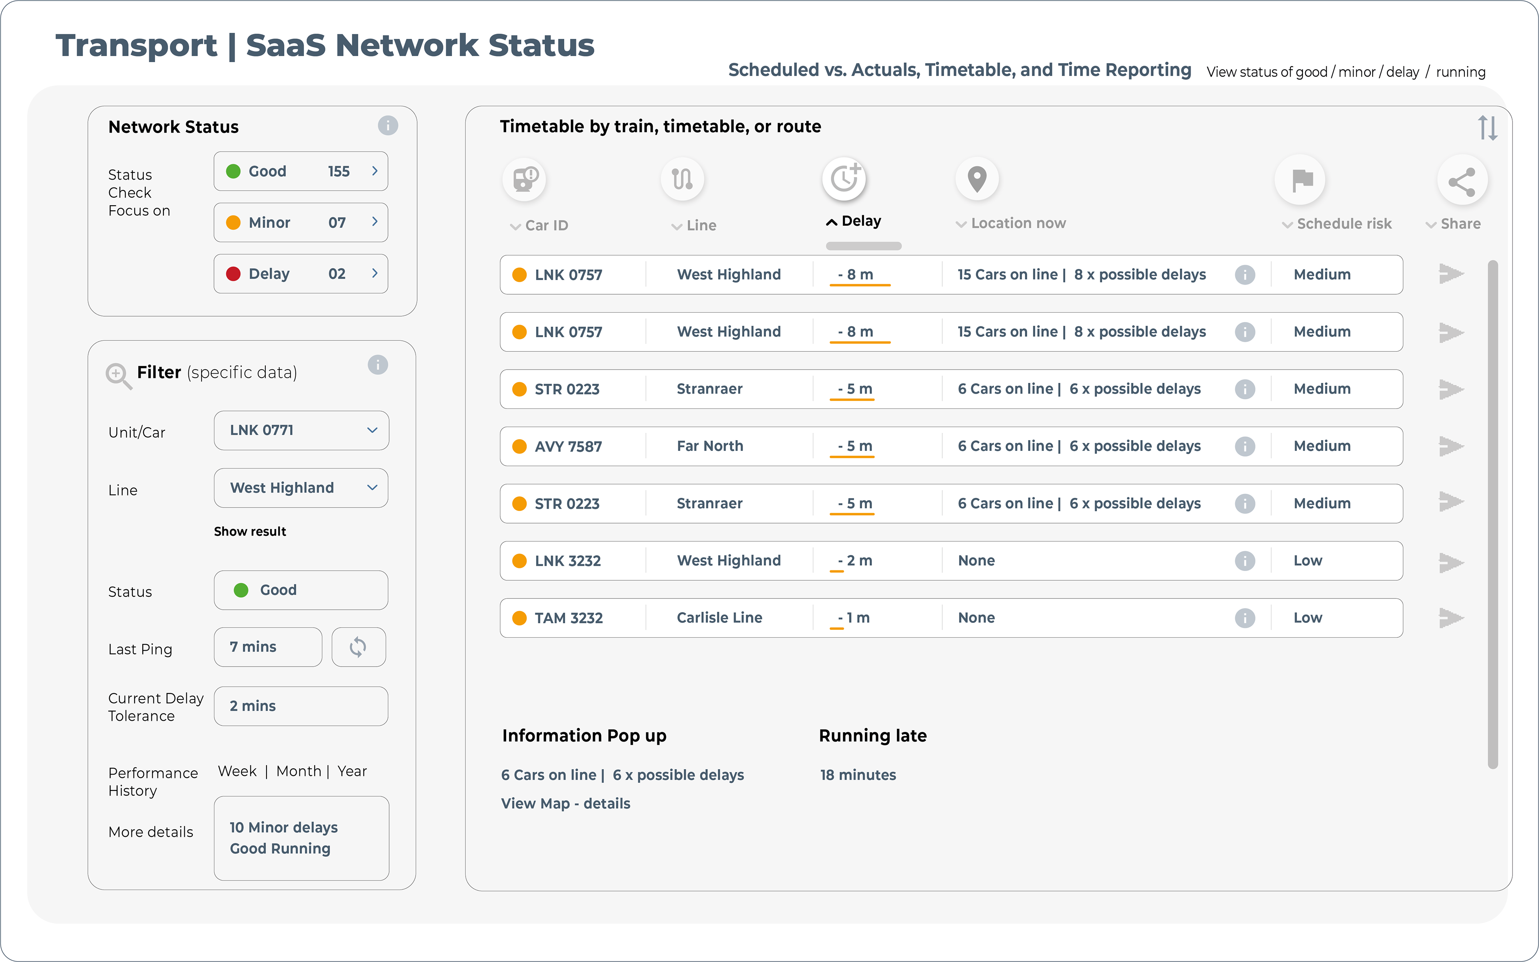Image resolution: width=1539 pixels, height=962 pixels.
Task: Click the Car ID train icon
Action: point(525,179)
